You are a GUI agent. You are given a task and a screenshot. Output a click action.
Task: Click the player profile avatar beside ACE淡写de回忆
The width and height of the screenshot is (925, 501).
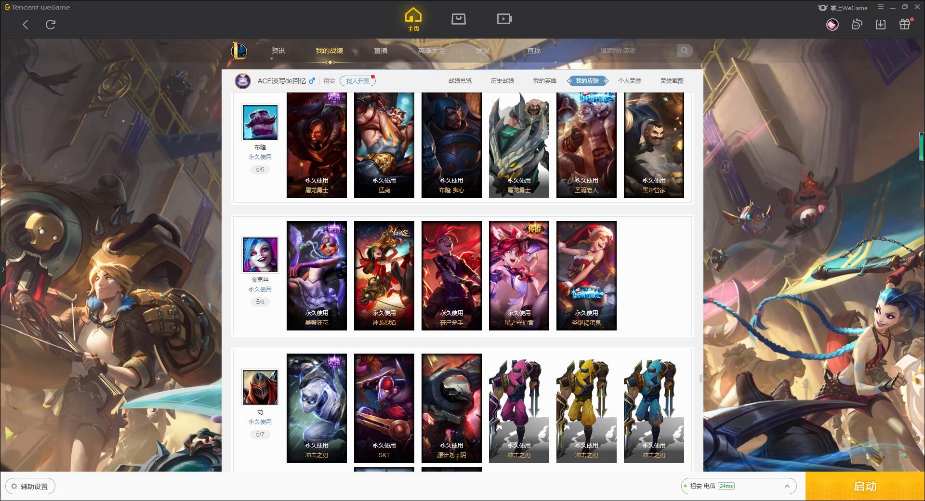tap(243, 81)
